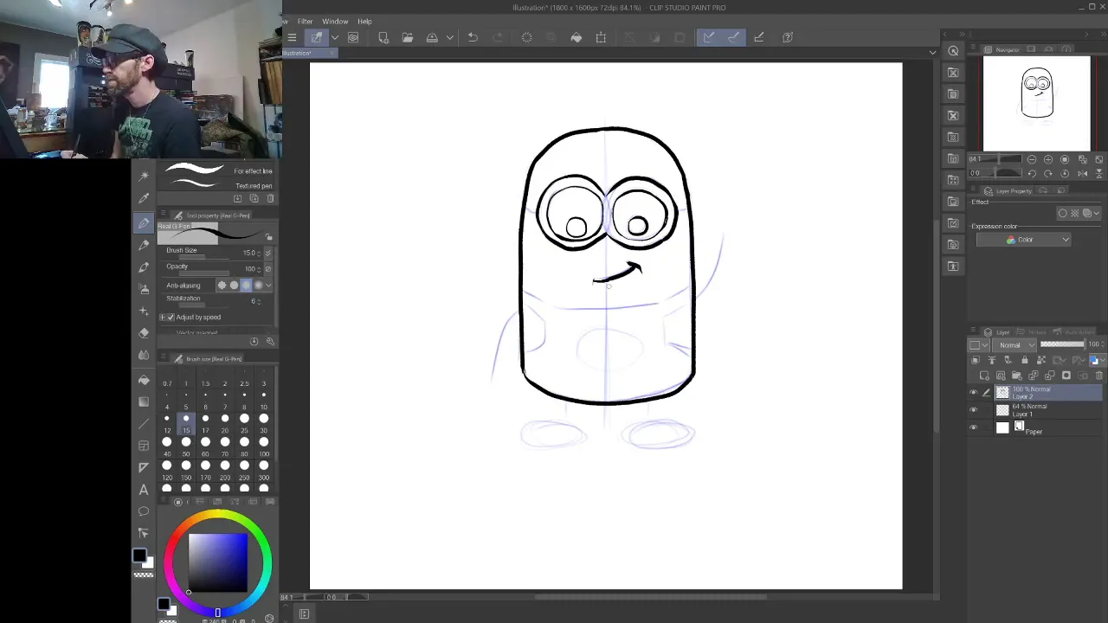Image resolution: width=1108 pixels, height=623 pixels.
Task: Click the layer opacity slider
Action: (x=1061, y=344)
